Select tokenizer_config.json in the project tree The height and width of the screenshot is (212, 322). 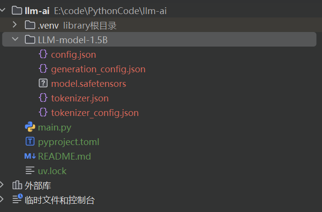[x=95, y=113]
